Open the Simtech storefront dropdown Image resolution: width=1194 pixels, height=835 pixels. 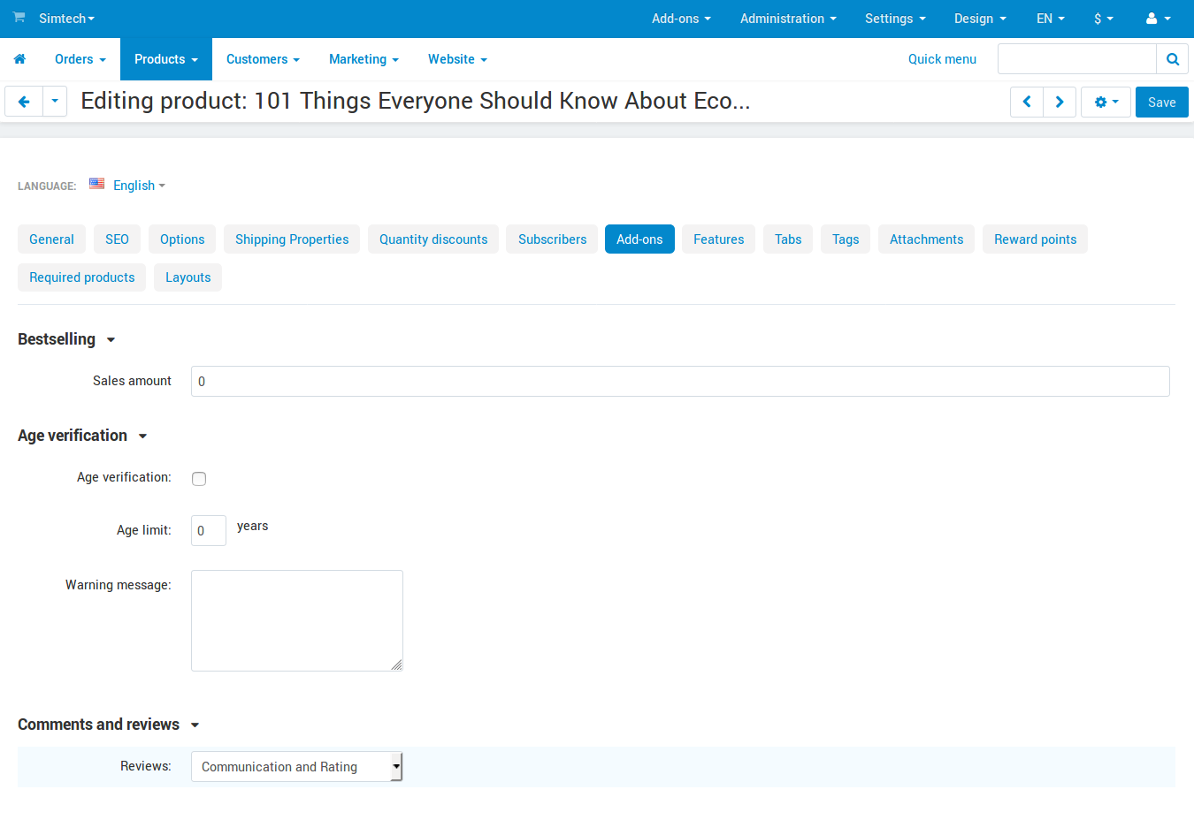[66, 19]
